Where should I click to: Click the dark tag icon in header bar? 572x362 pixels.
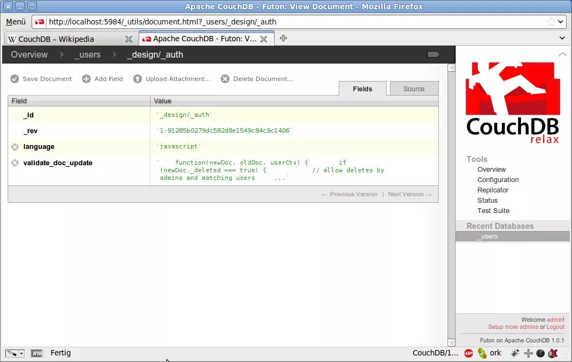tap(433, 54)
